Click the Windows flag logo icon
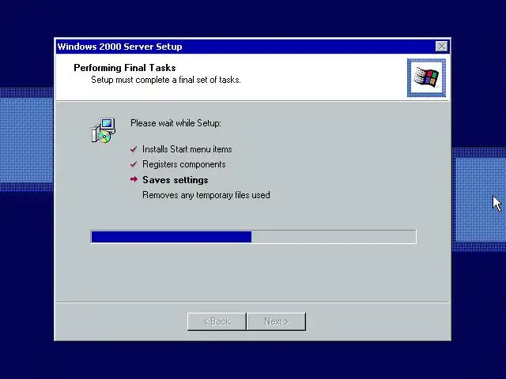This screenshot has height=379, width=506. (x=426, y=77)
